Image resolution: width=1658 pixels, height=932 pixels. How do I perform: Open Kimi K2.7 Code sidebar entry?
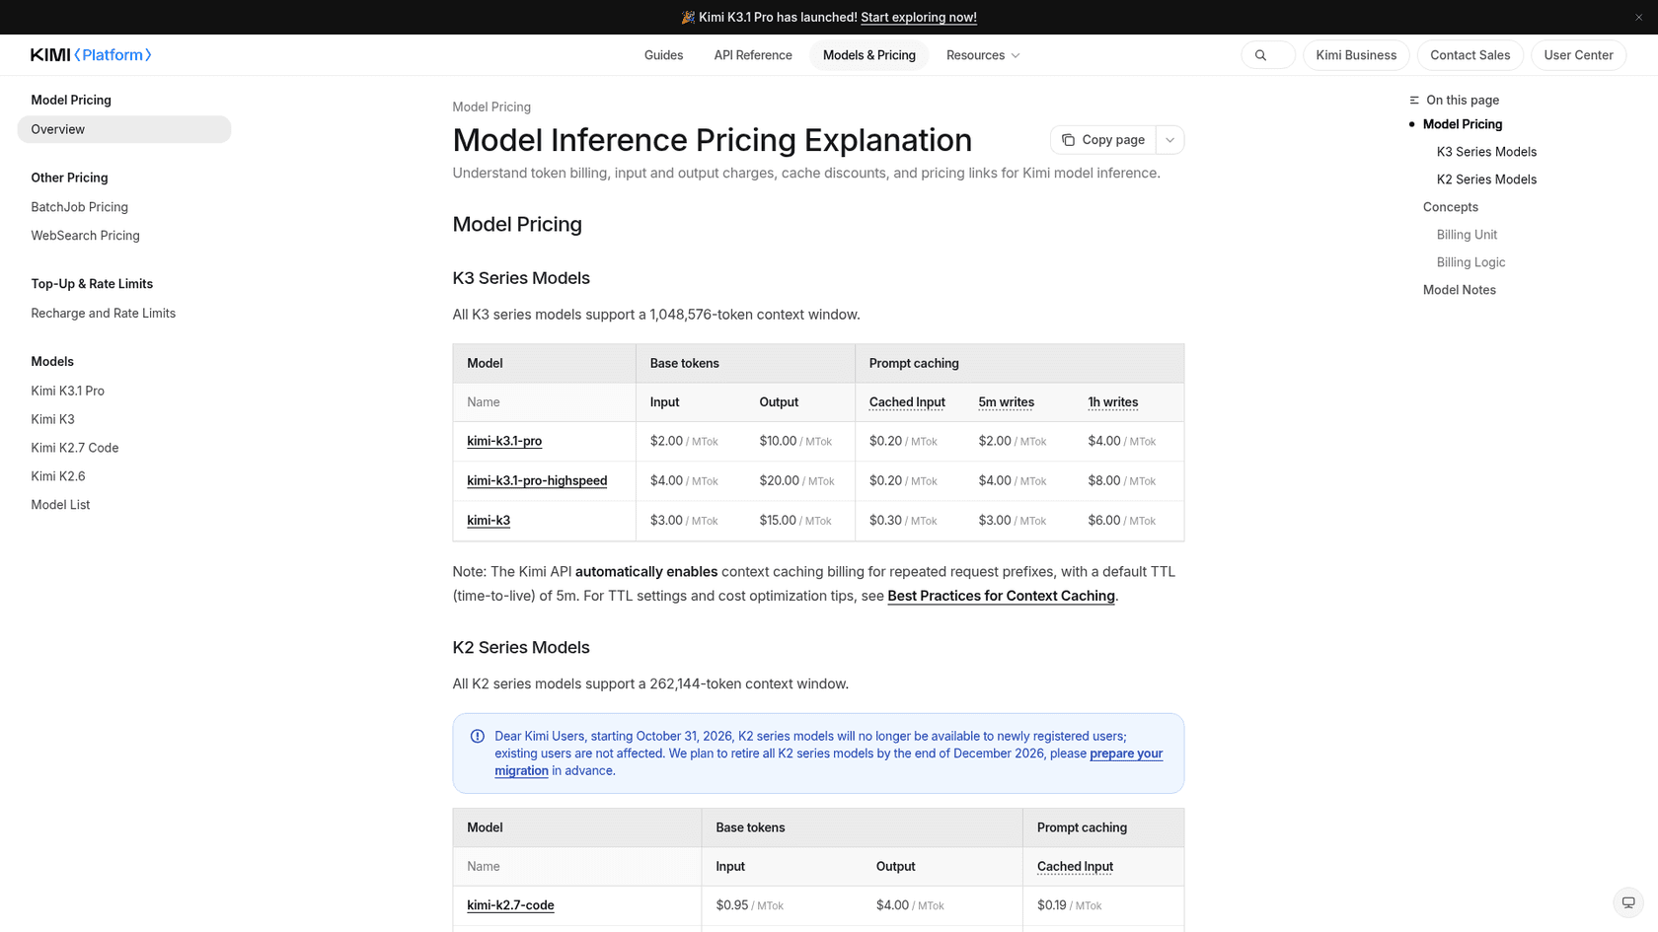point(75,448)
